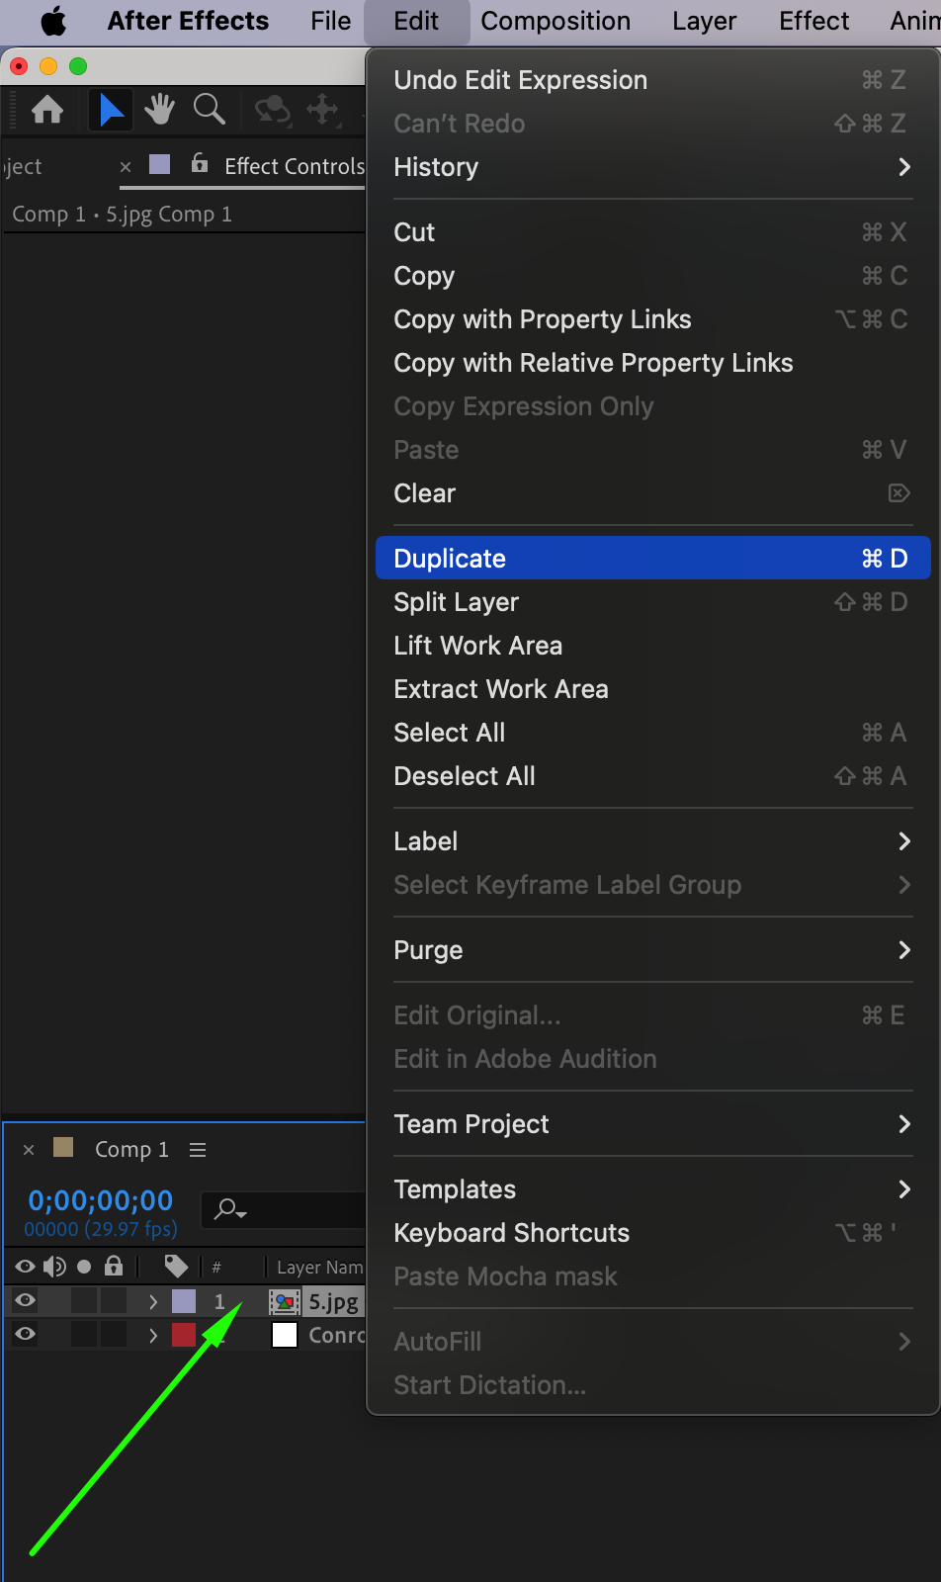Click the Home icon in the toolbar
This screenshot has height=1582, width=941.
(47, 109)
